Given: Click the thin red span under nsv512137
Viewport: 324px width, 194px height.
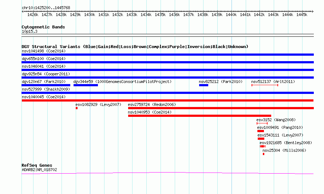Looking at the screenshot, I should tap(265, 85).
